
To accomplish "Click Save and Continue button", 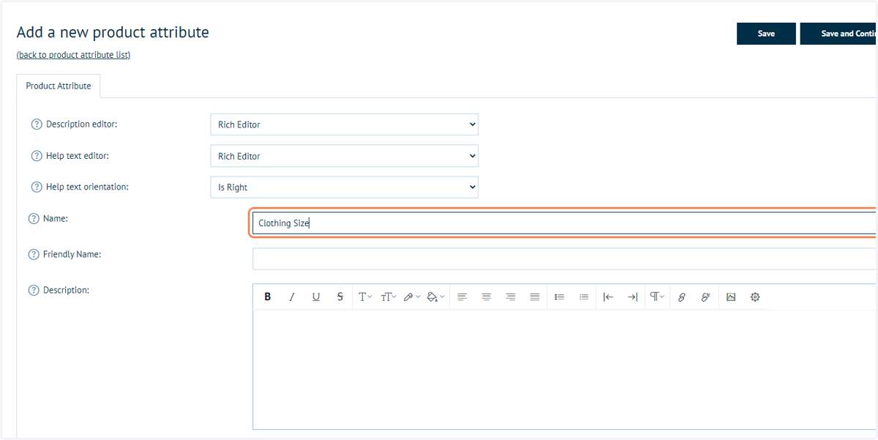I will 838,34.
